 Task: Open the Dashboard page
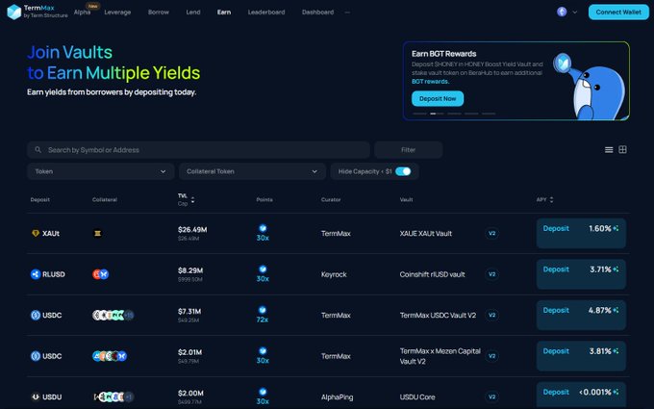pos(317,13)
